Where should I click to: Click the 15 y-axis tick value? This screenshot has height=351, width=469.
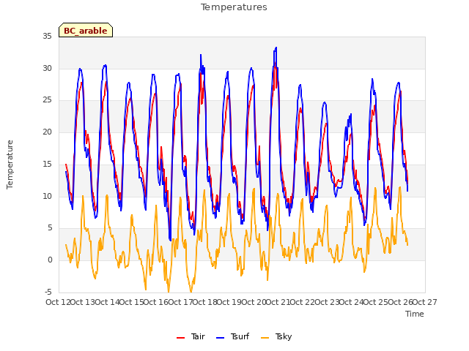pyautogui.click(x=47, y=164)
